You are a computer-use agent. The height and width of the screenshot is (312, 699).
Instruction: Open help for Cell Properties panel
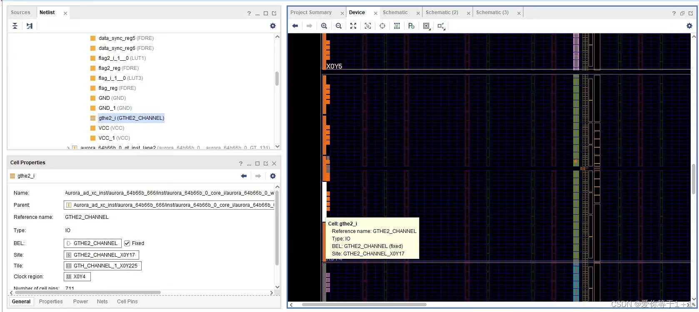pyautogui.click(x=241, y=163)
